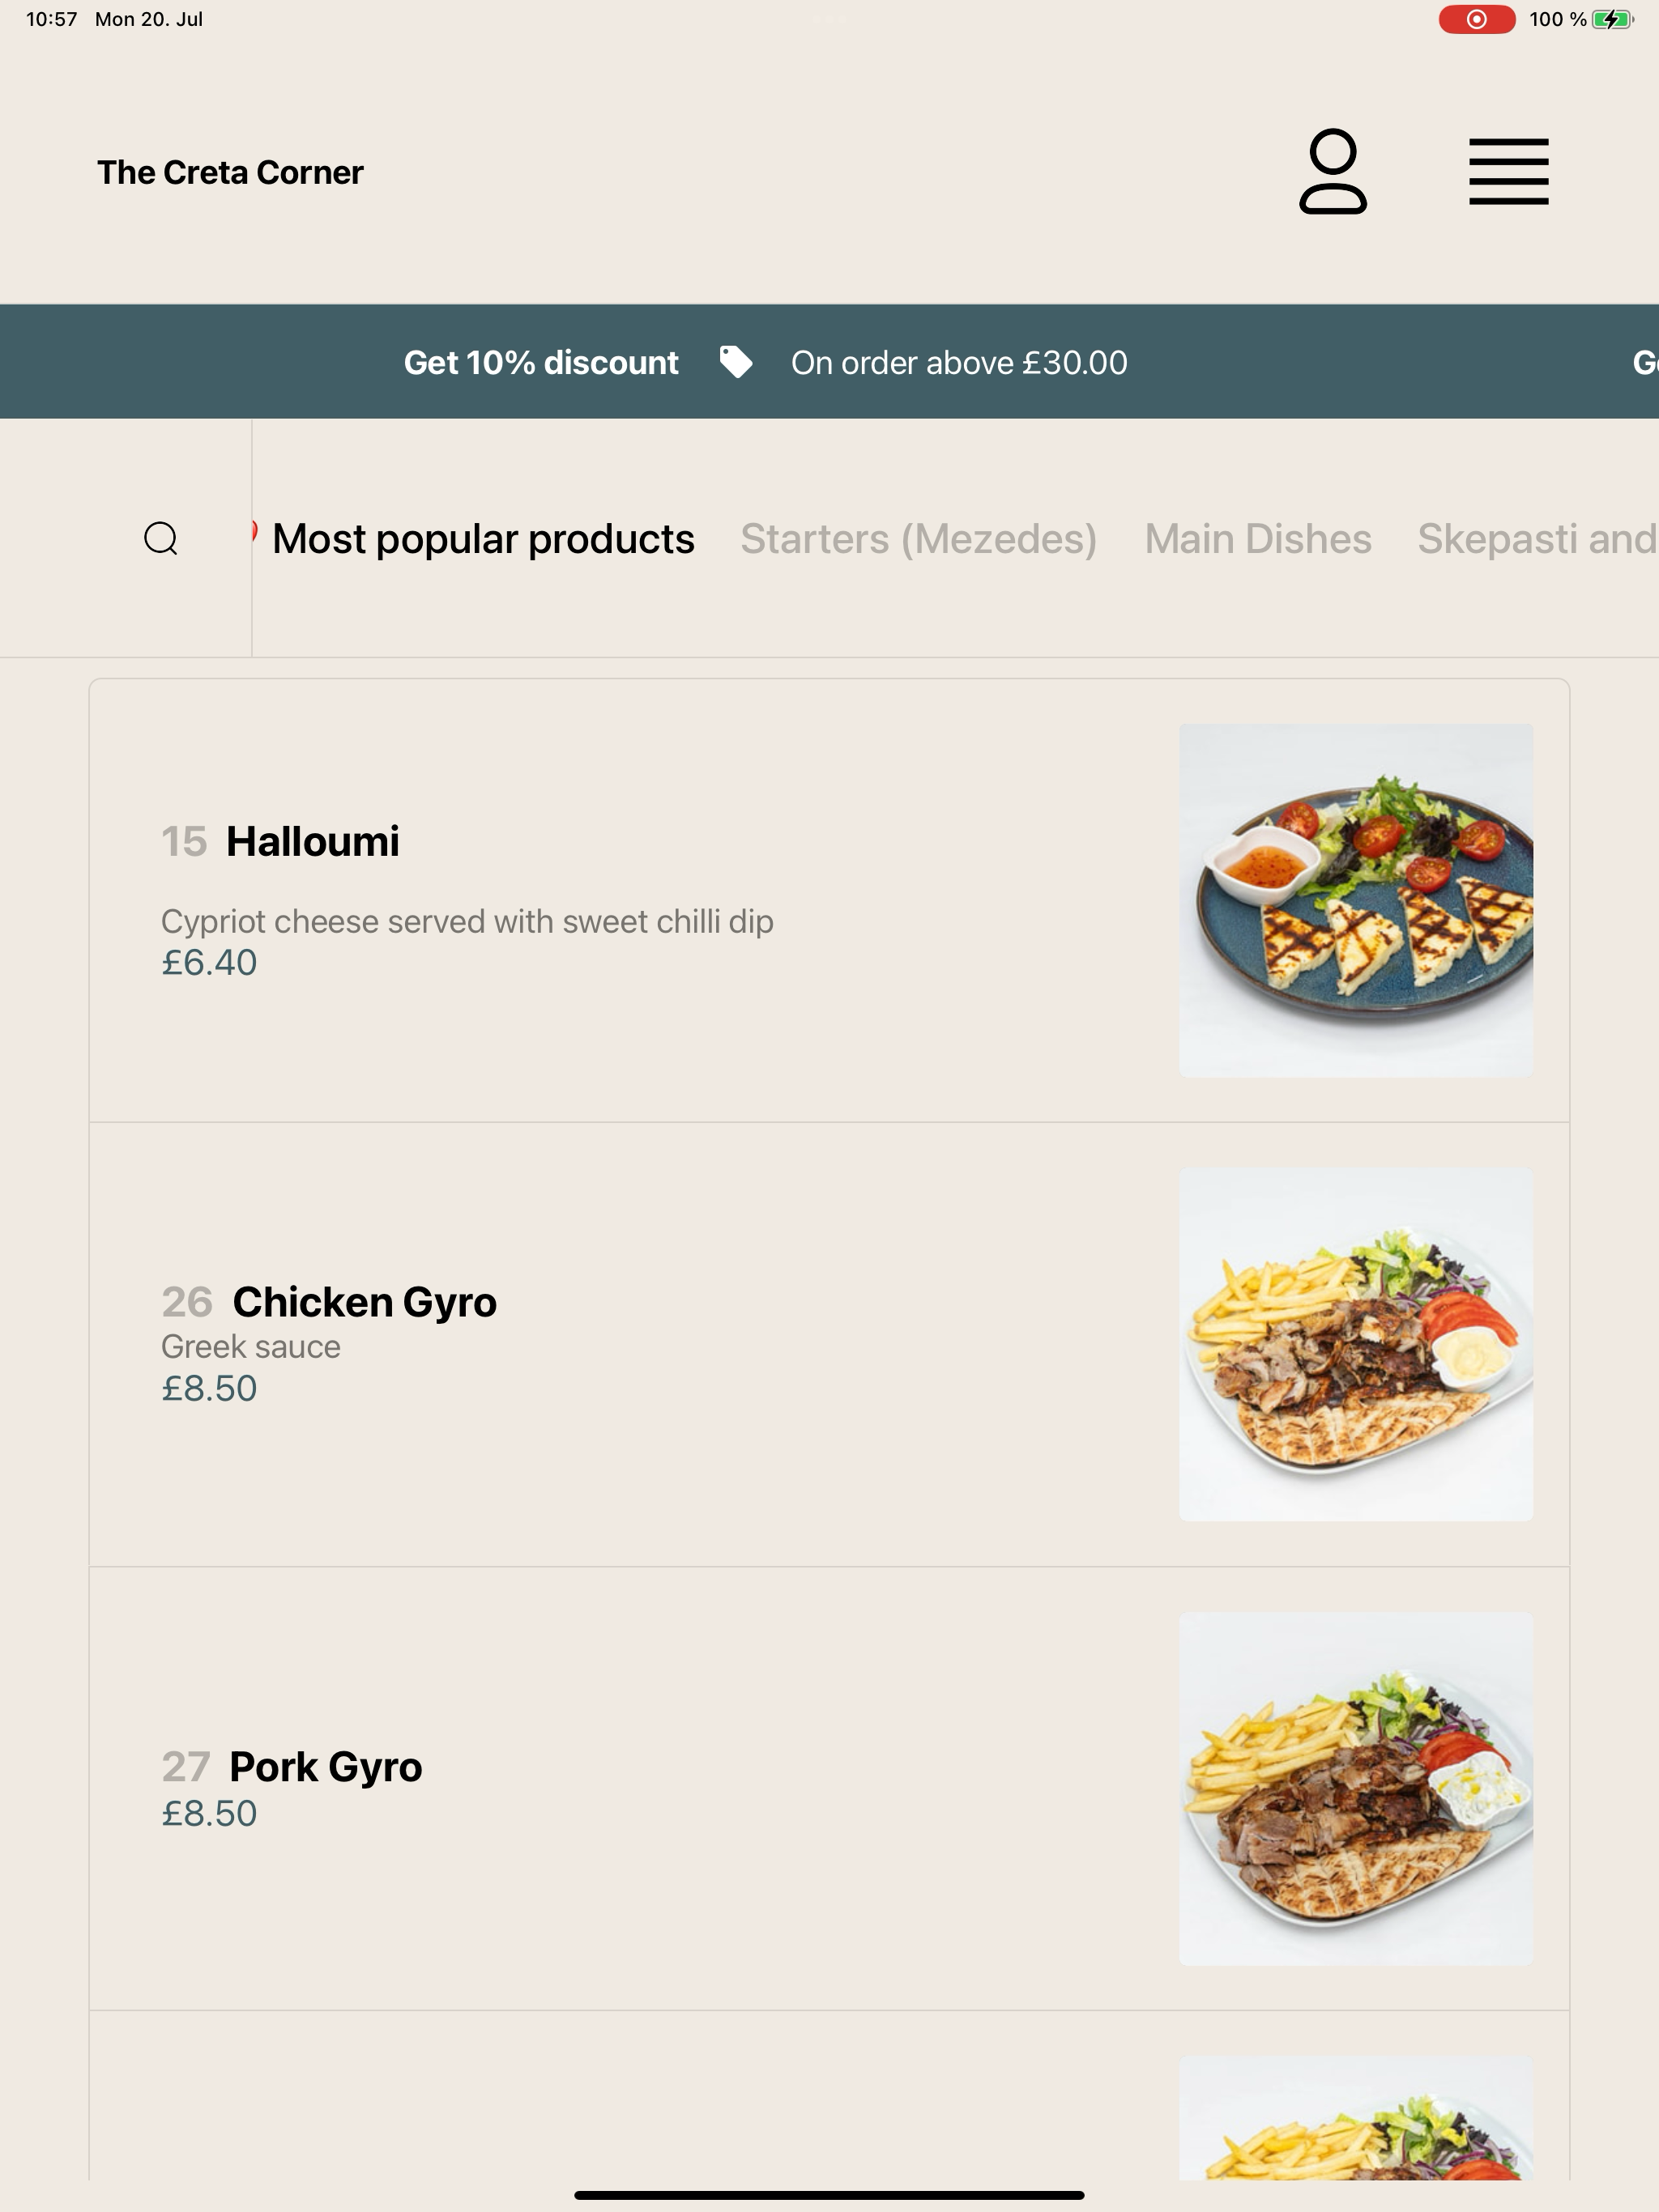
Task: Tap the battery indicator in status bar
Action: 1612,19
